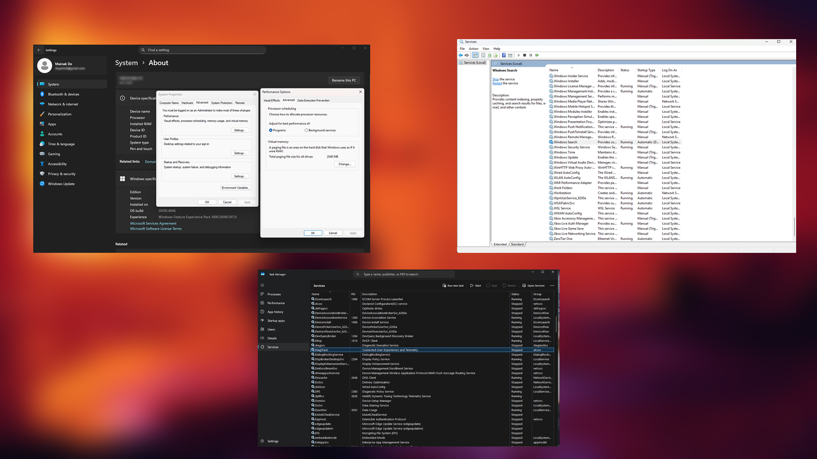Click Open Services in Task Manager toolbar
This screenshot has width=817, height=459.
pos(533,286)
